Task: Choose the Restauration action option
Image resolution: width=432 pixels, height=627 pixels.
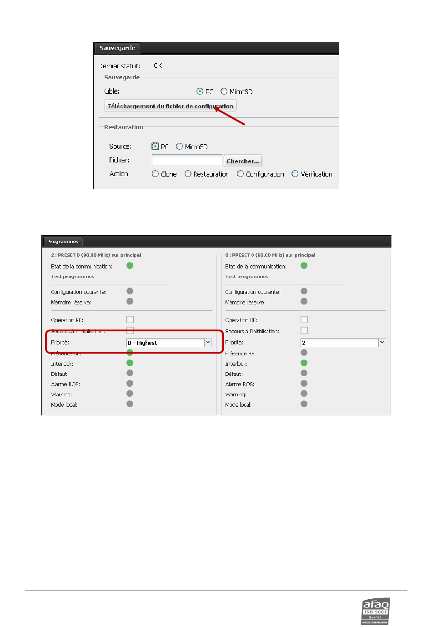Action: (x=188, y=174)
